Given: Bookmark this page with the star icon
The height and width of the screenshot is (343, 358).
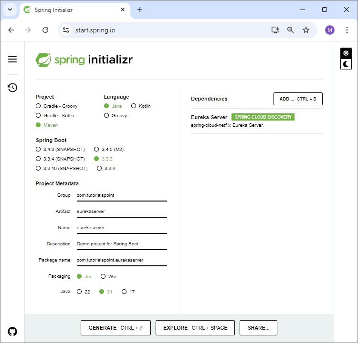Looking at the screenshot, I should [x=305, y=30].
